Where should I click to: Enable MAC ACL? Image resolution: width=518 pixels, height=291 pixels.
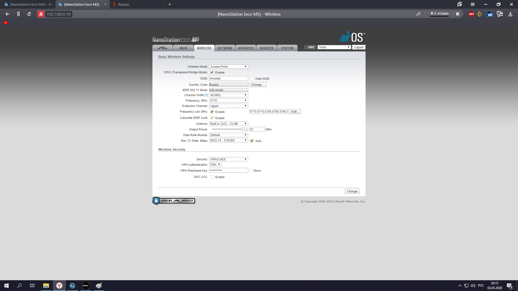(212, 177)
